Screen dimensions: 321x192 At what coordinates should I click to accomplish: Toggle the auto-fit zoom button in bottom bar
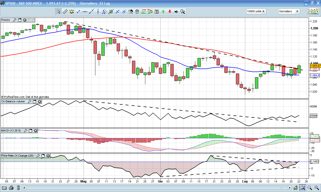click(x=303, y=188)
